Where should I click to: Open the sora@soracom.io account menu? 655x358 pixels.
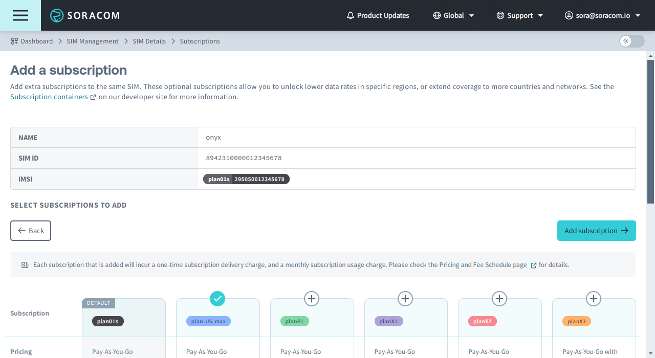pos(602,15)
